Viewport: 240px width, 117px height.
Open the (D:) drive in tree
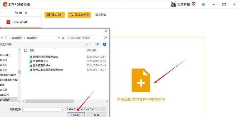click(4, 60)
